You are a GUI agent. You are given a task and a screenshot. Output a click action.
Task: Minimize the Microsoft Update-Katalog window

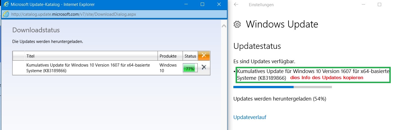pyautogui.click(x=186, y=4)
